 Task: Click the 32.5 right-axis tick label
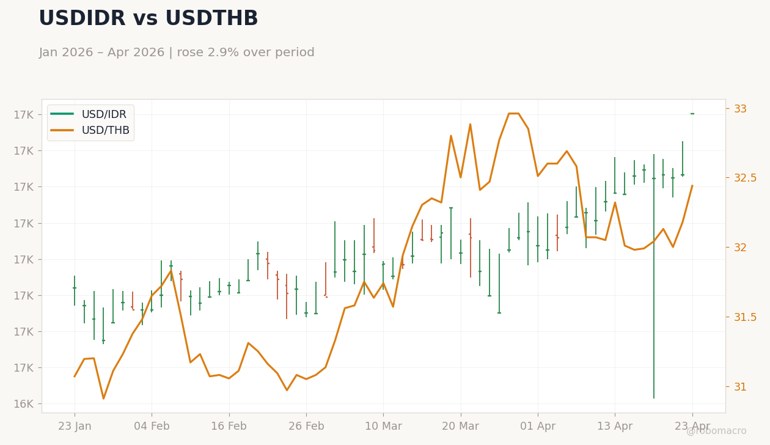(x=745, y=178)
